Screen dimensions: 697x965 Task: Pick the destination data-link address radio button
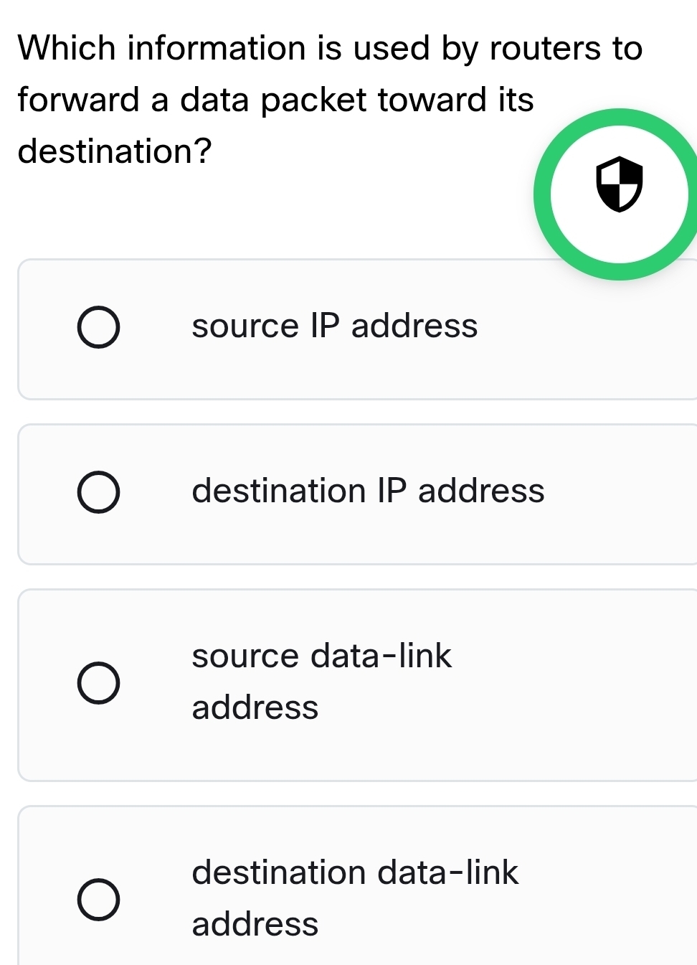[x=98, y=899]
